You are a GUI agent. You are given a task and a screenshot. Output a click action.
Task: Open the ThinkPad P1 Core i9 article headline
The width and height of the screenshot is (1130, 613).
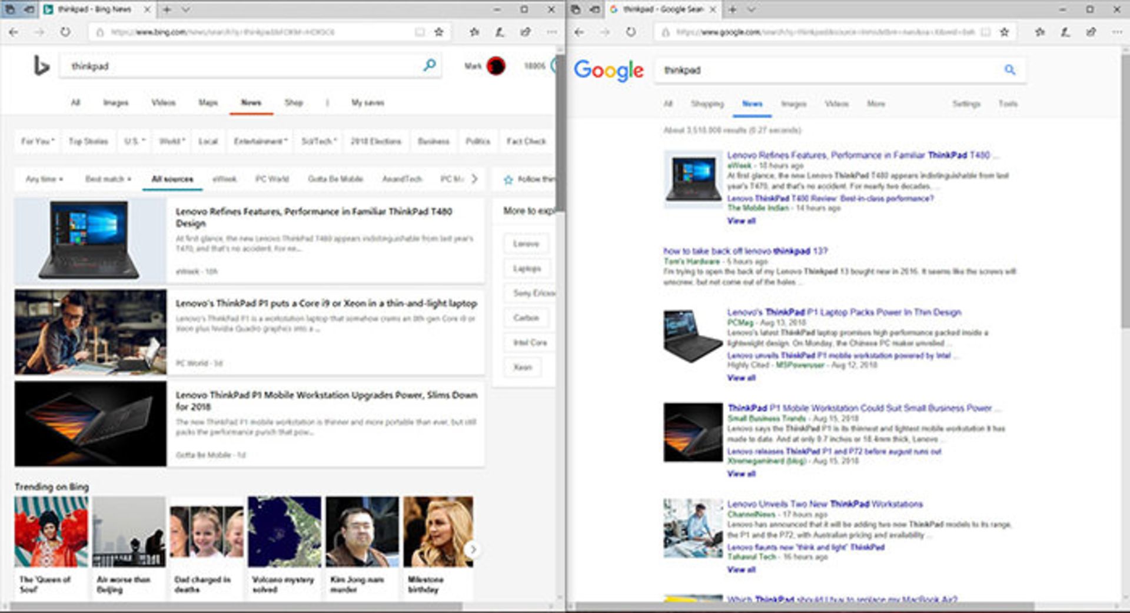[x=326, y=304]
